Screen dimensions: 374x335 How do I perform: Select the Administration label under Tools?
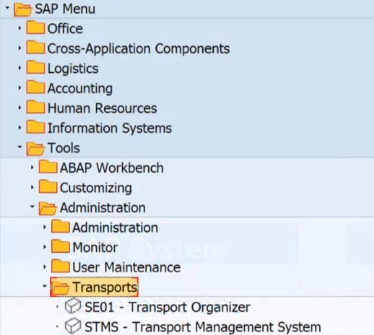(103, 208)
